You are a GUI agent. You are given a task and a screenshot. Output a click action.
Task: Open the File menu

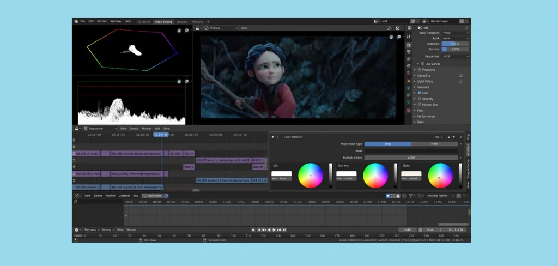click(x=83, y=21)
